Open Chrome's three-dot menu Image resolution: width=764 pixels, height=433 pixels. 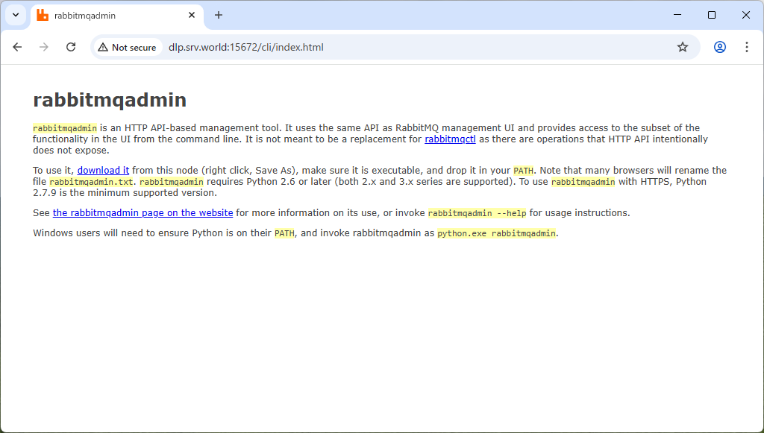(746, 47)
